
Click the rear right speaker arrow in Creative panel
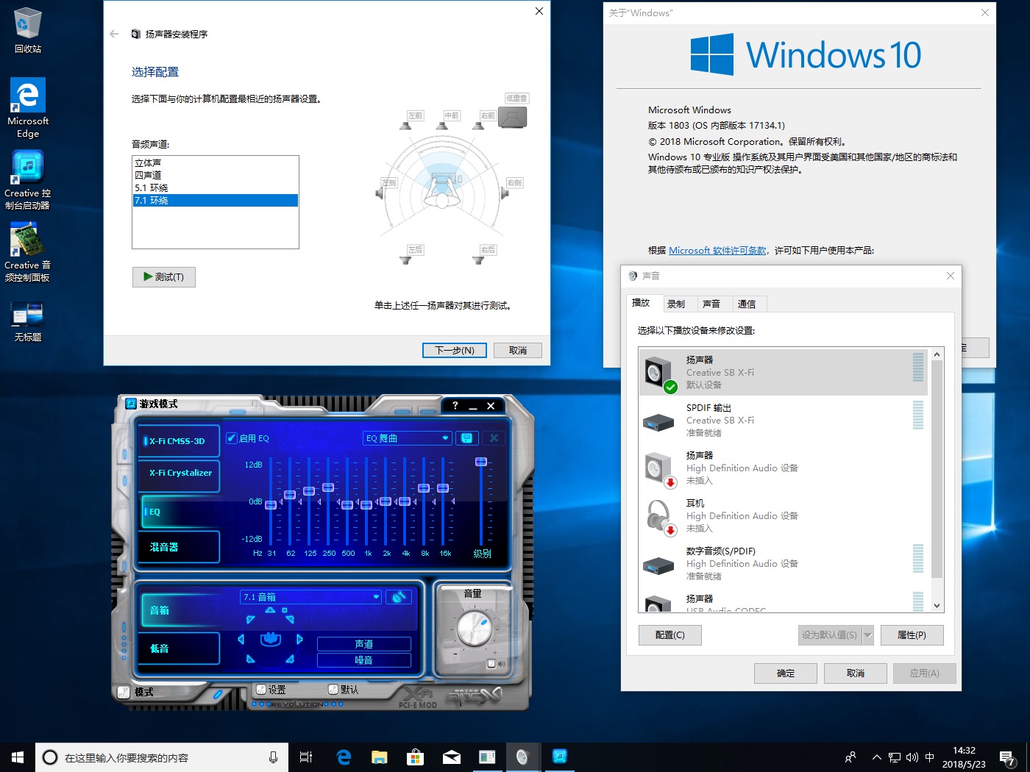290,659
